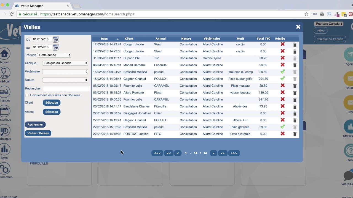
Task: Toggle green check on Gagnon Chantal 204.70 visit
Action: (282, 79)
